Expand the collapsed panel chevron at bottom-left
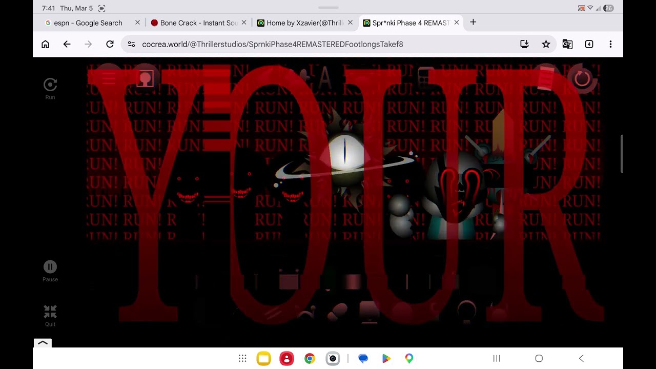The image size is (656, 369). (x=43, y=343)
